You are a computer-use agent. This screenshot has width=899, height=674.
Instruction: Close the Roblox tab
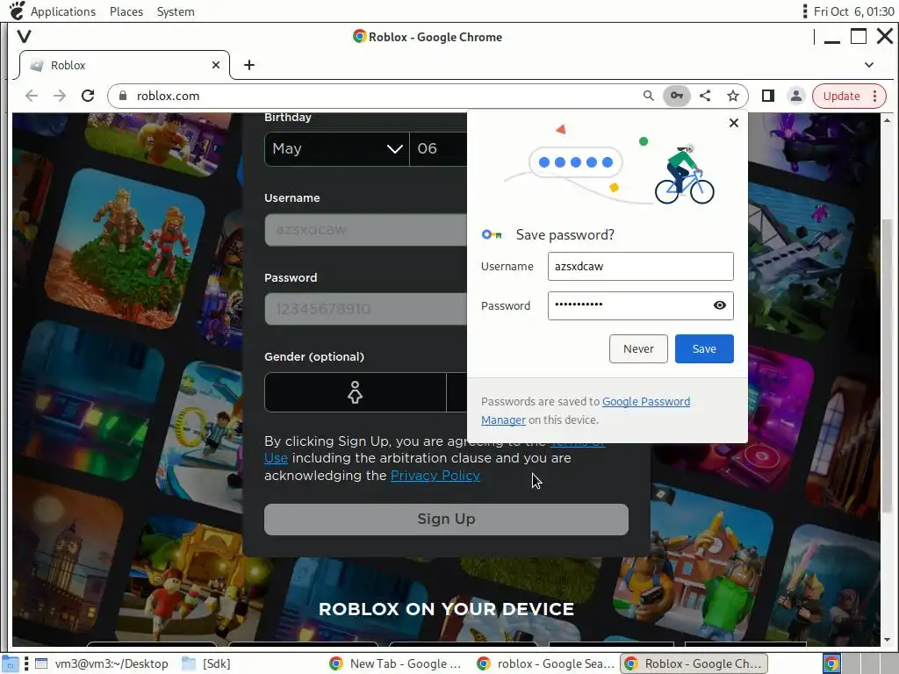pyautogui.click(x=216, y=65)
